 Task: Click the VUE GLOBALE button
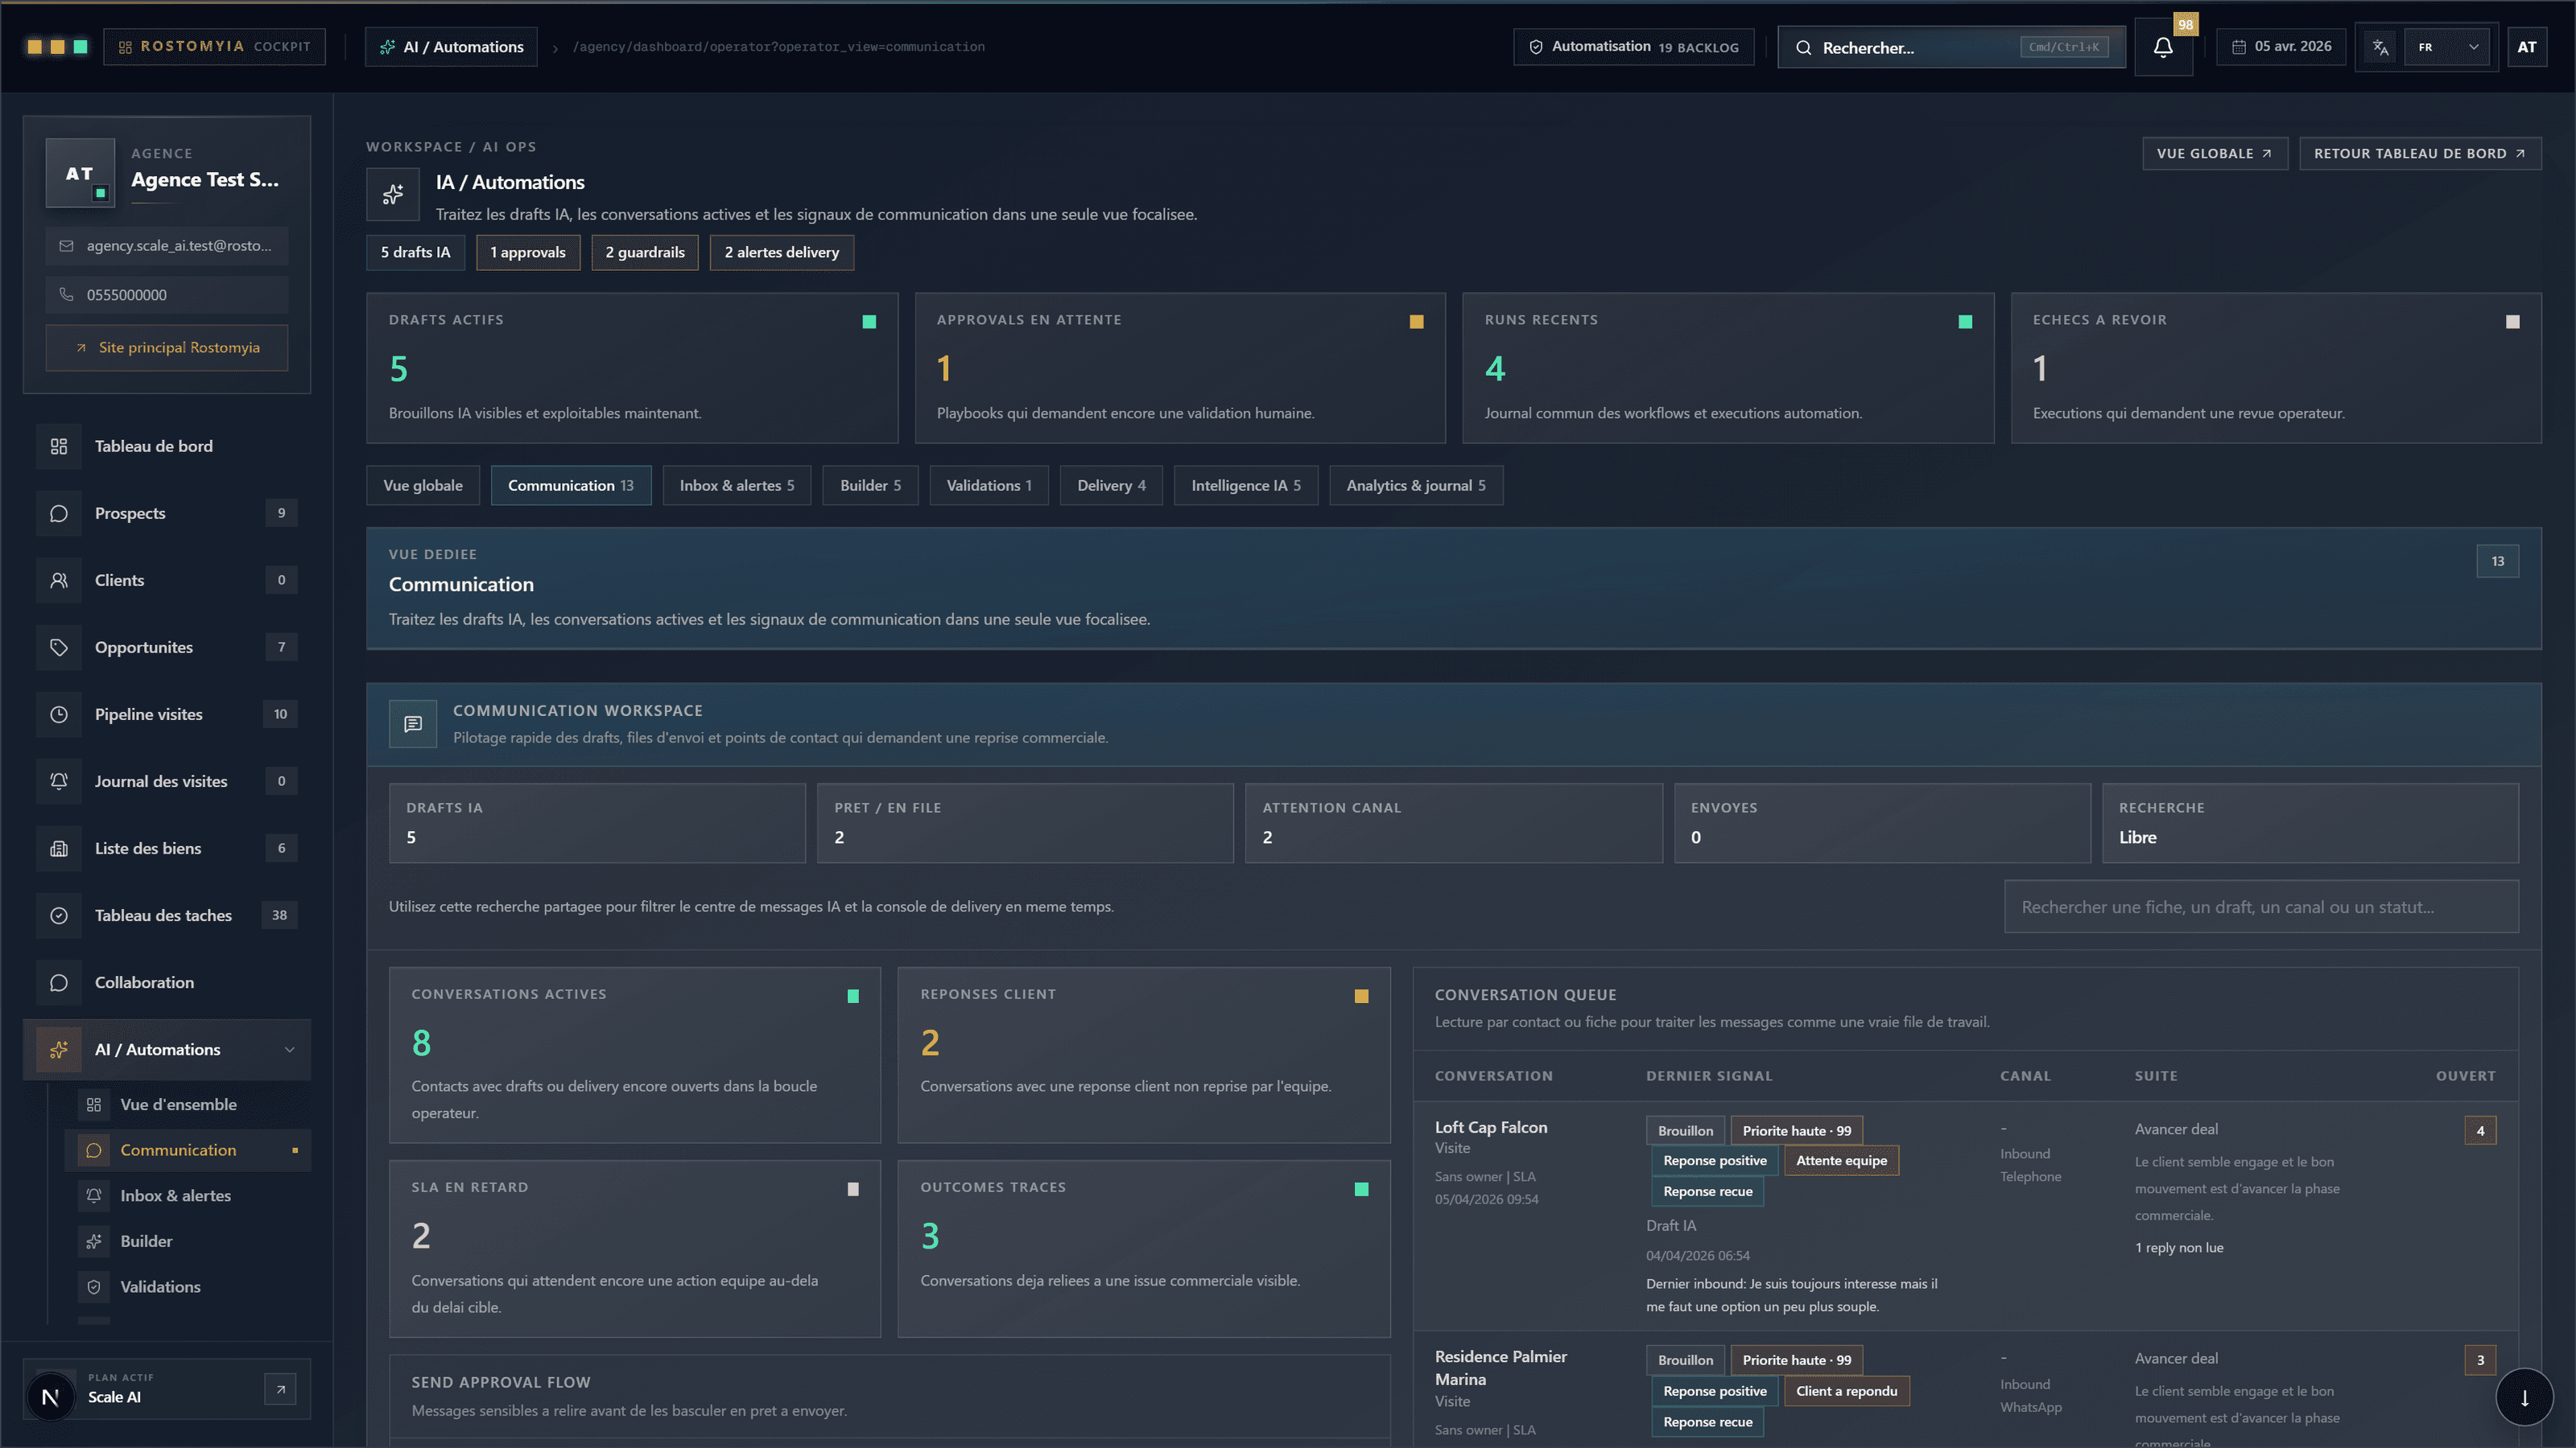point(2215,153)
